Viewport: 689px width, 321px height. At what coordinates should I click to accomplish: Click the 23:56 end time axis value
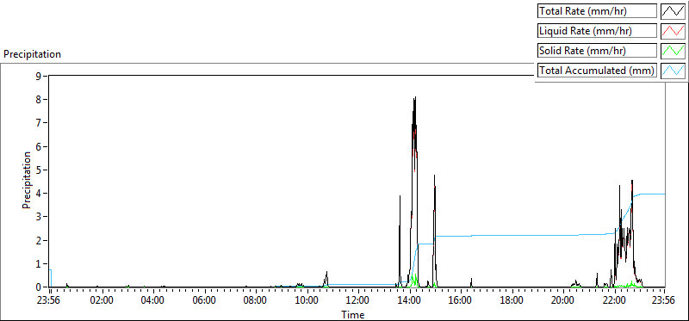coord(663,301)
